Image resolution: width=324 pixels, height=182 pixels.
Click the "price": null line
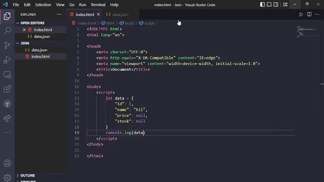(x=131, y=115)
